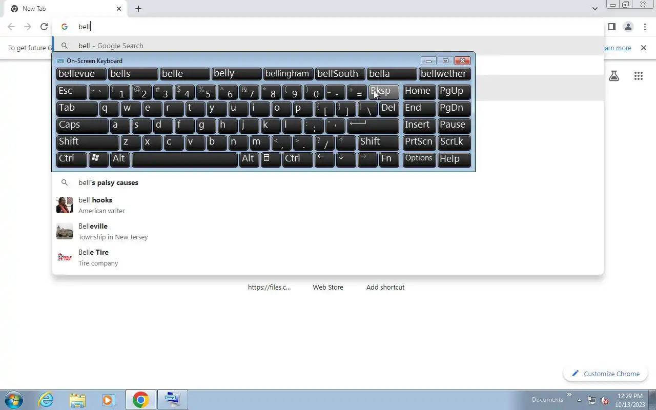Select the 'bell - Google Search' suggestion

(x=328, y=46)
